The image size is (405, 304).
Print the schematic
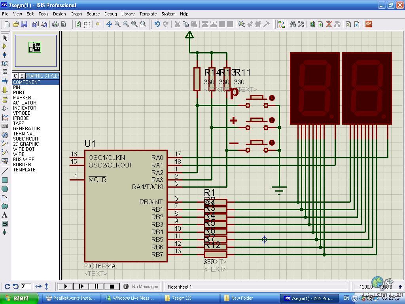[55, 24]
